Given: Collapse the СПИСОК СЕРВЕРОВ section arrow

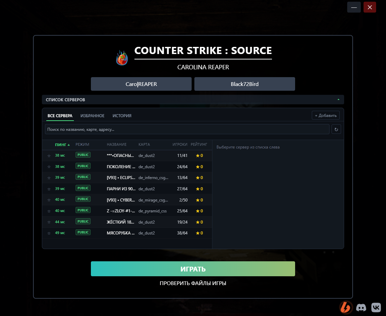Looking at the screenshot, I should (x=338, y=100).
